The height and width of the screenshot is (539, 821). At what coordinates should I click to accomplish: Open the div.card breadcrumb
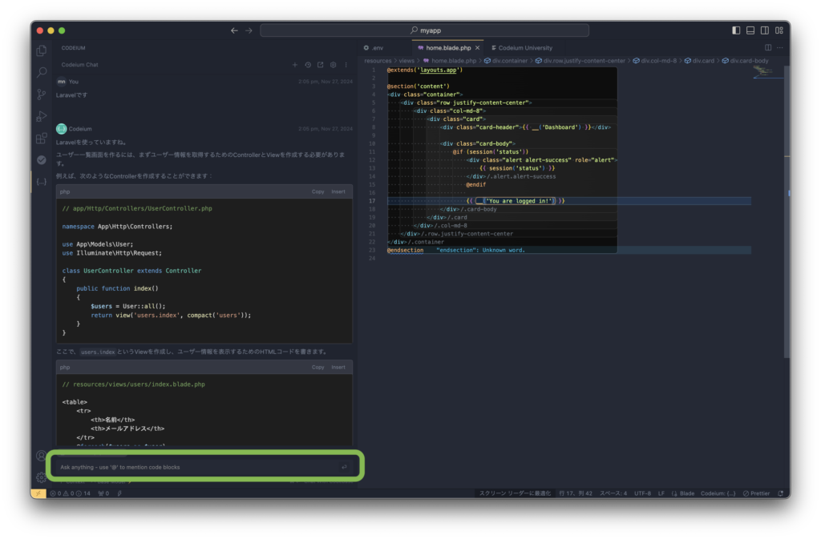[699, 61]
